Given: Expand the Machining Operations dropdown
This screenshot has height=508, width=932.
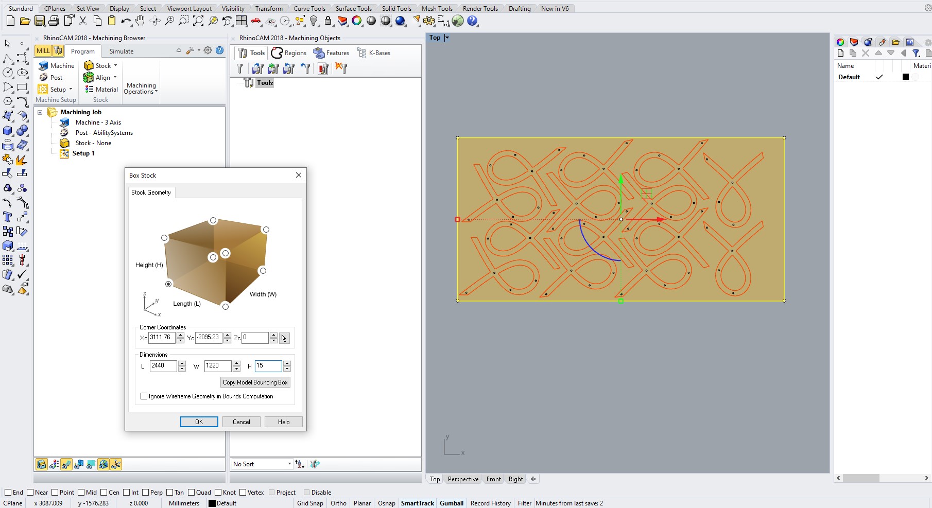Looking at the screenshot, I should click(x=141, y=89).
